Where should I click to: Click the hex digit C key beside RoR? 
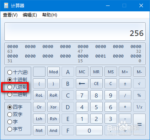click(68, 95)
